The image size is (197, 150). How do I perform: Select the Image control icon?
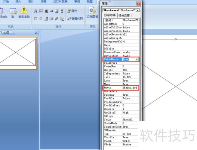[57, 11]
